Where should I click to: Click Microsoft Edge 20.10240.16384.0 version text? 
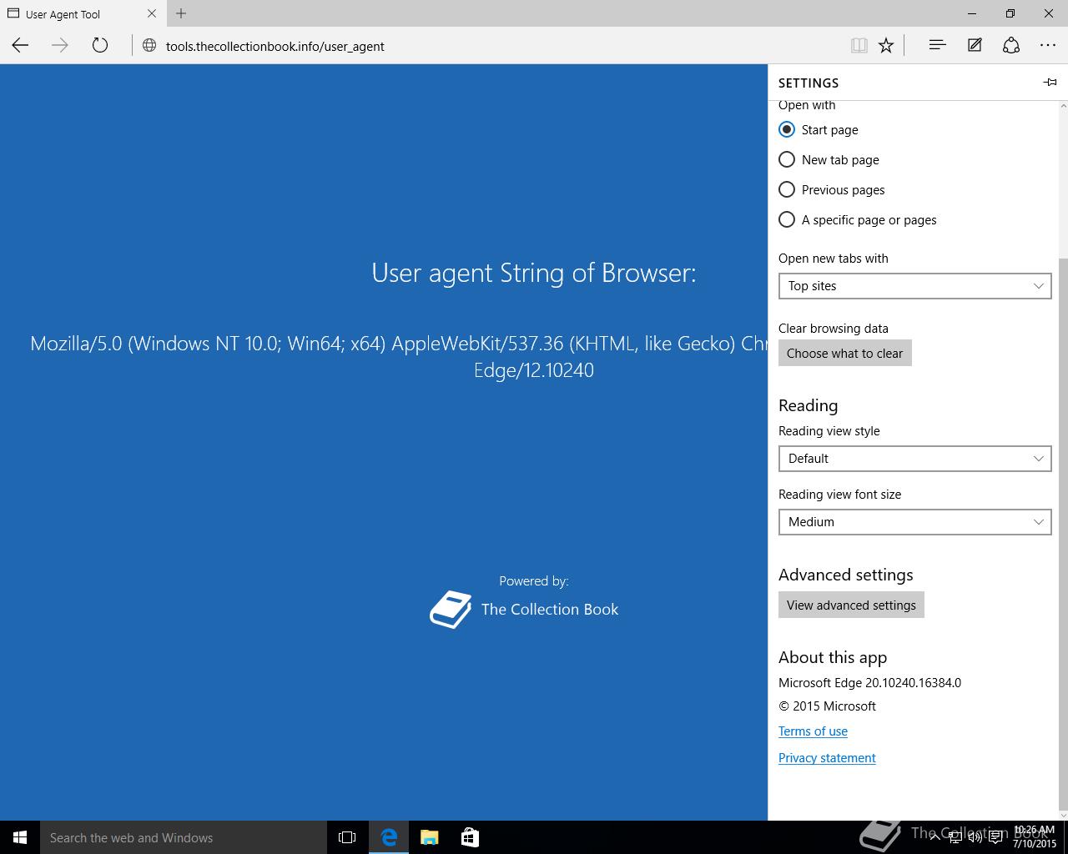click(869, 683)
